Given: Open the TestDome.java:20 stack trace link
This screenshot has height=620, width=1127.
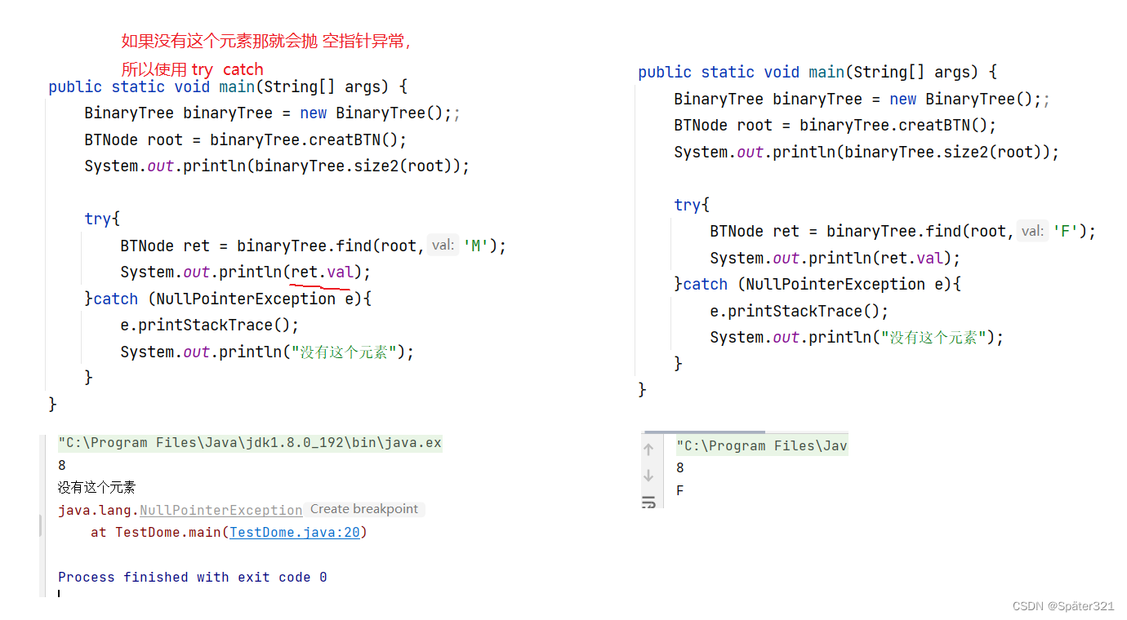Looking at the screenshot, I should click(x=295, y=533).
